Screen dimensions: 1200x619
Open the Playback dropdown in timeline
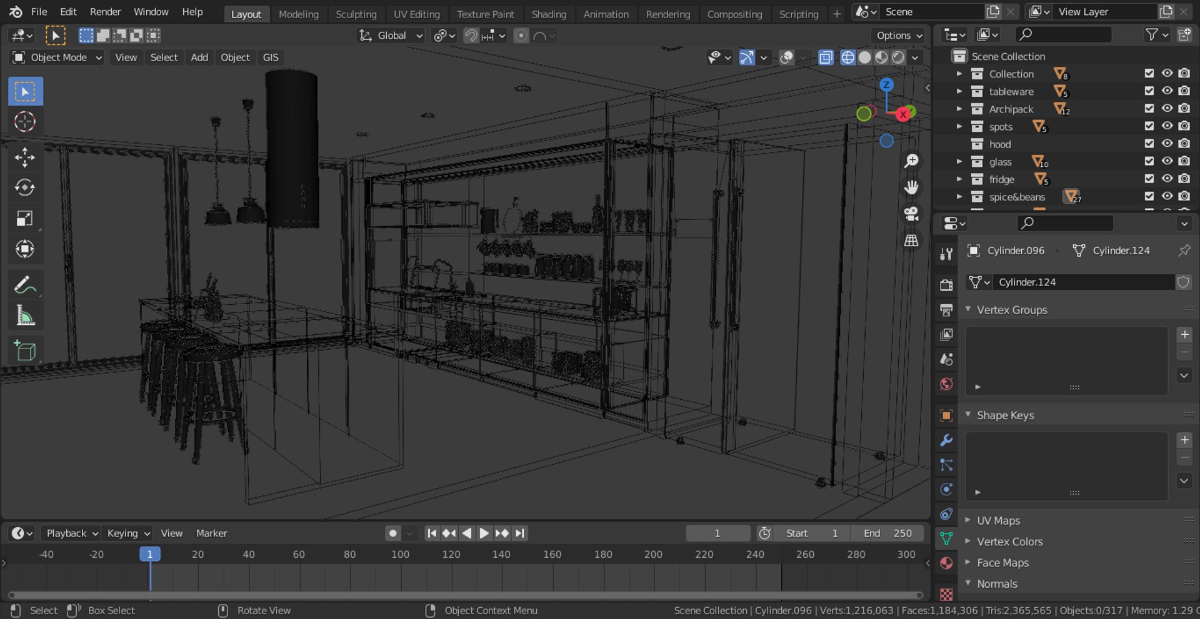(x=72, y=533)
